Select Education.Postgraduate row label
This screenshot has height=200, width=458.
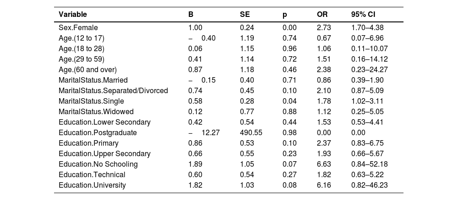[98, 133]
